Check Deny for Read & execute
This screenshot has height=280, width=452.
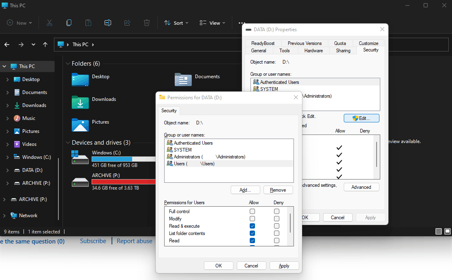coord(276,226)
